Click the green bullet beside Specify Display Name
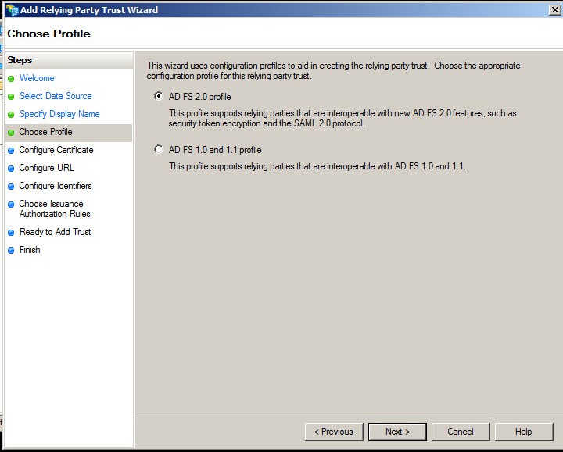563x452 pixels. tap(11, 114)
